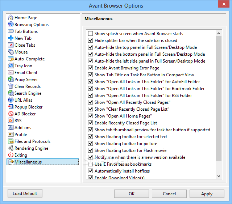The width and height of the screenshot is (232, 204).
Task: Disable Enable Recently Closed Page List
Action: [90, 123]
